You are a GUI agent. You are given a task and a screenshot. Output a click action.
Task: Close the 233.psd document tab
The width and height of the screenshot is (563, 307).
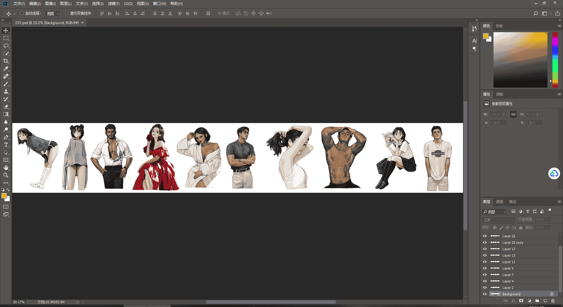[82, 23]
